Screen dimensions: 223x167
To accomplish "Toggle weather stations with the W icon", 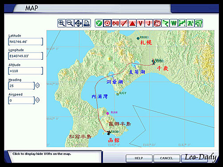I will 173,23.
